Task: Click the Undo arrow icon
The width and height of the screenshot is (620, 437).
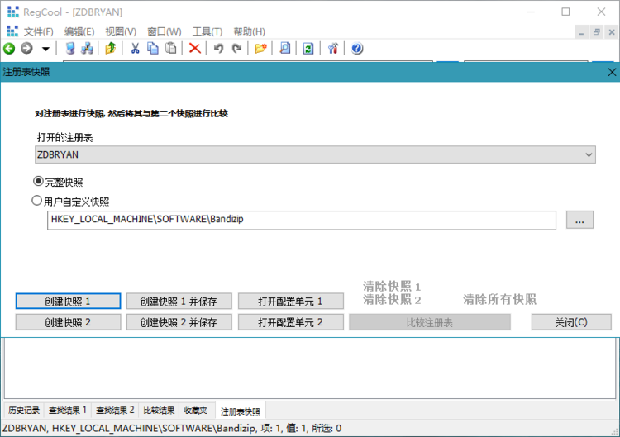Action: point(218,49)
